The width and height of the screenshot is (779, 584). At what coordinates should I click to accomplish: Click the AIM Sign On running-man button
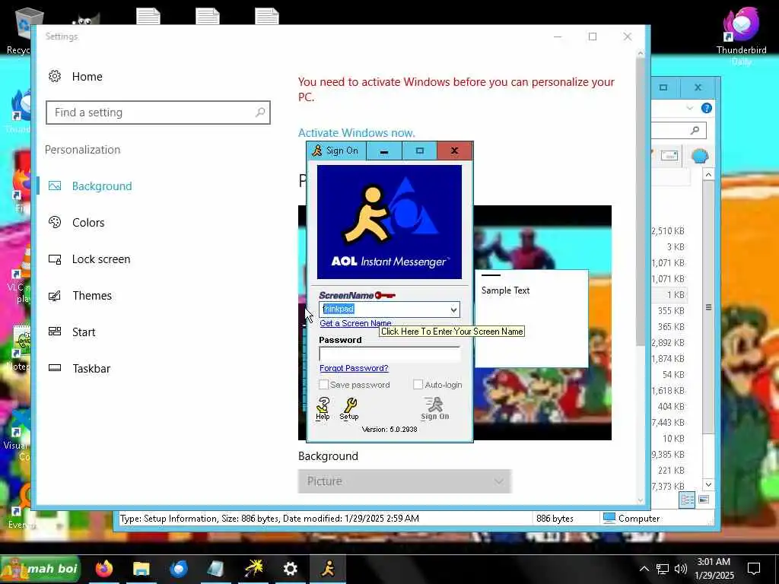[434, 408]
